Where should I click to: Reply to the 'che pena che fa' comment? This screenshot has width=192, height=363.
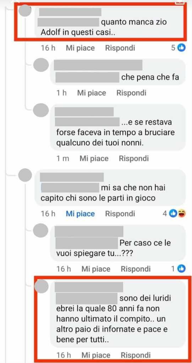coord(131,93)
